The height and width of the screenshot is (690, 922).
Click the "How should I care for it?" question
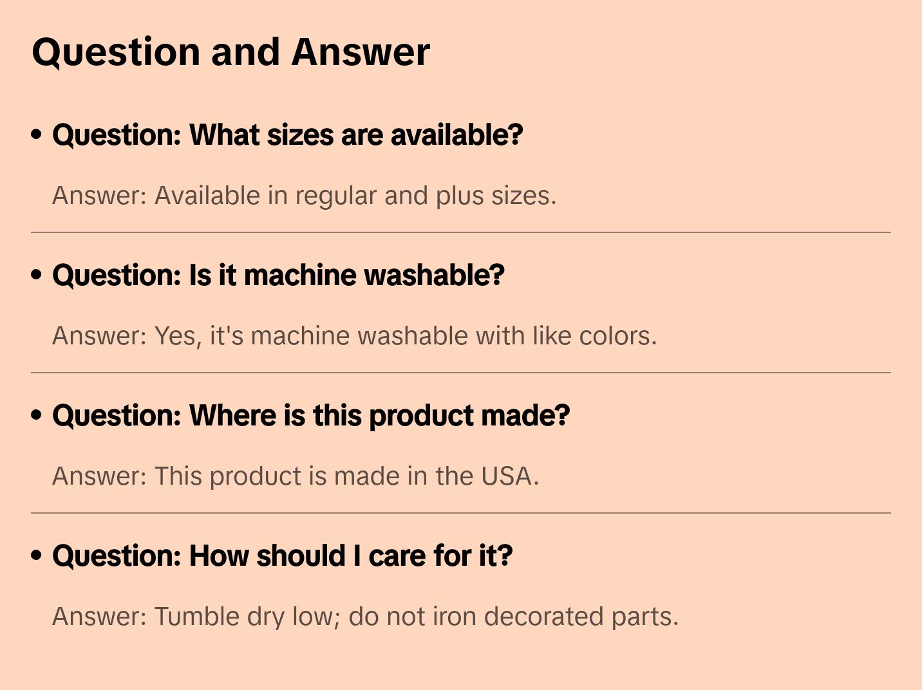tap(282, 556)
